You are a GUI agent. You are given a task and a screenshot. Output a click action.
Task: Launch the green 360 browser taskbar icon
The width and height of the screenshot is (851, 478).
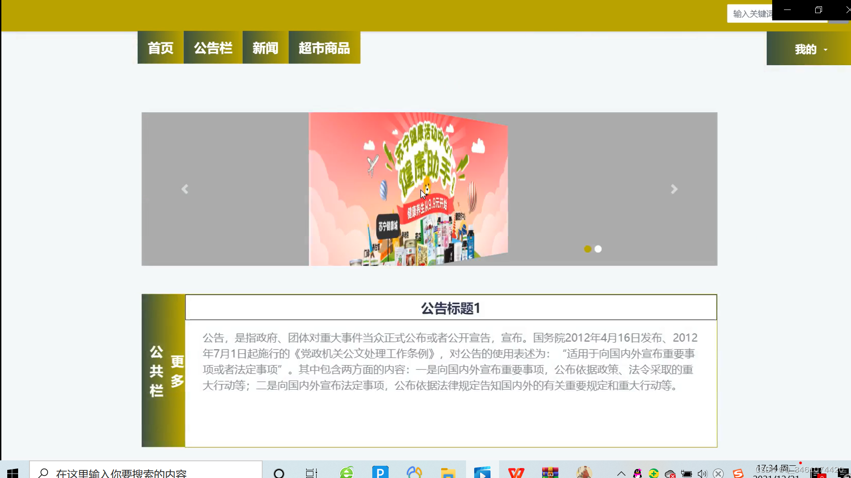pos(346,472)
